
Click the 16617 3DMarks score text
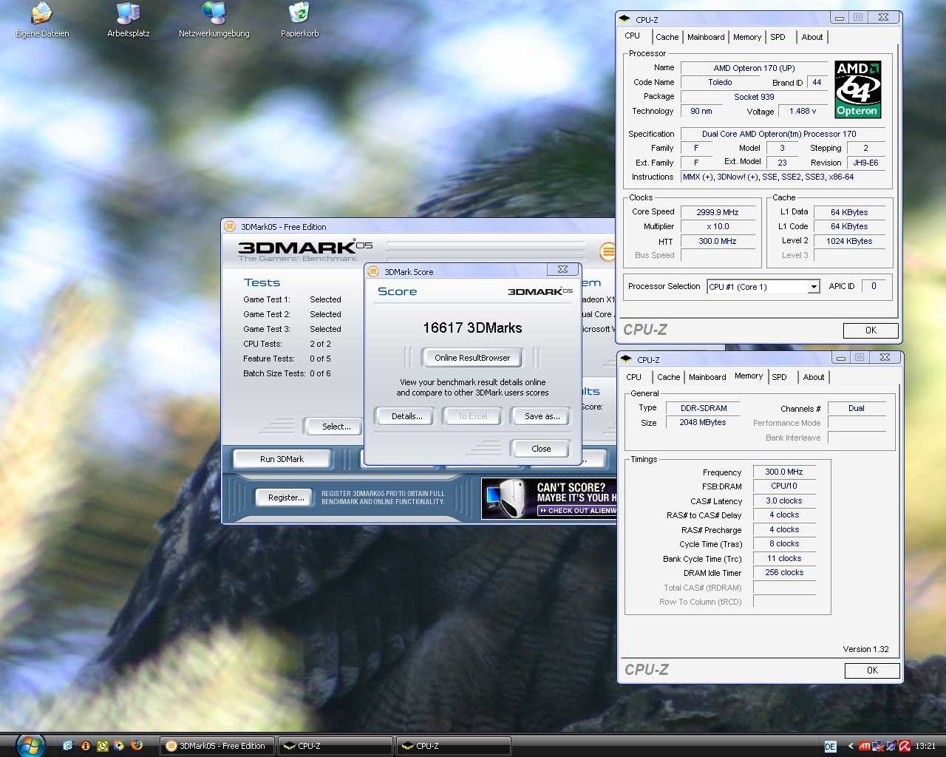pyautogui.click(x=472, y=327)
